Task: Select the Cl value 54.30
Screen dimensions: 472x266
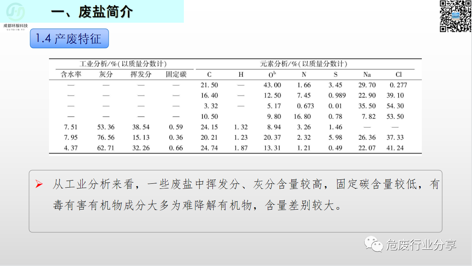Action: tap(395, 106)
